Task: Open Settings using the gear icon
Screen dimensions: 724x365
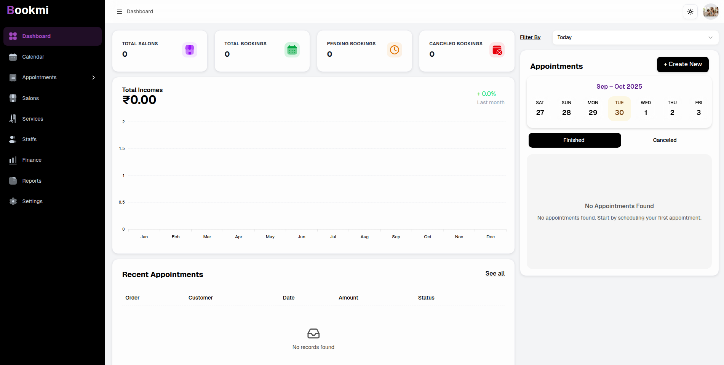Action: pyautogui.click(x=13, y=201)
